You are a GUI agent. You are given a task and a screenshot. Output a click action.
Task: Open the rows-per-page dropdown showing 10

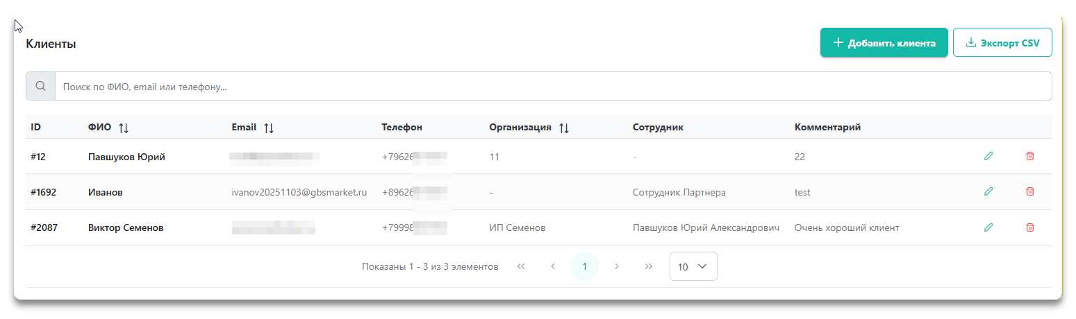coord(693,266)
